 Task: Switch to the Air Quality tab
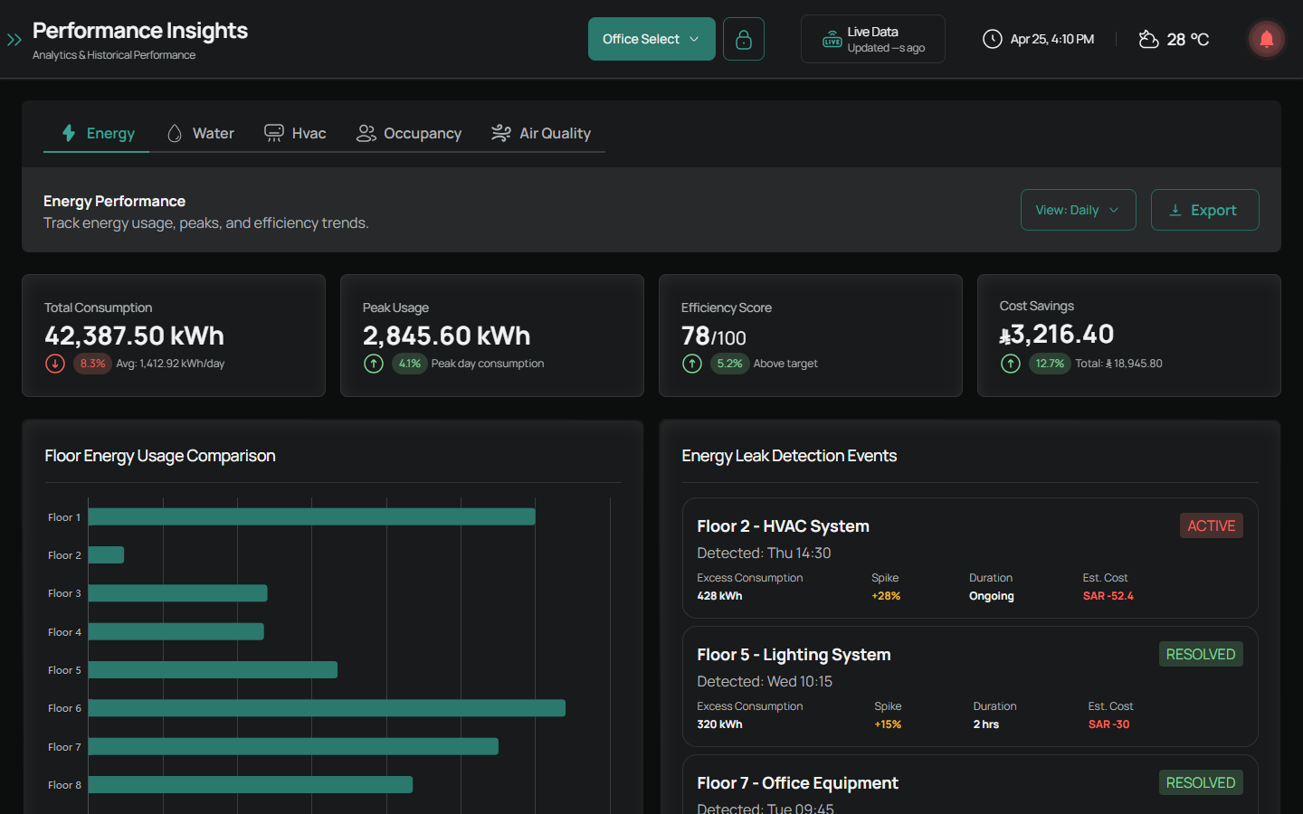pos(541,133)
